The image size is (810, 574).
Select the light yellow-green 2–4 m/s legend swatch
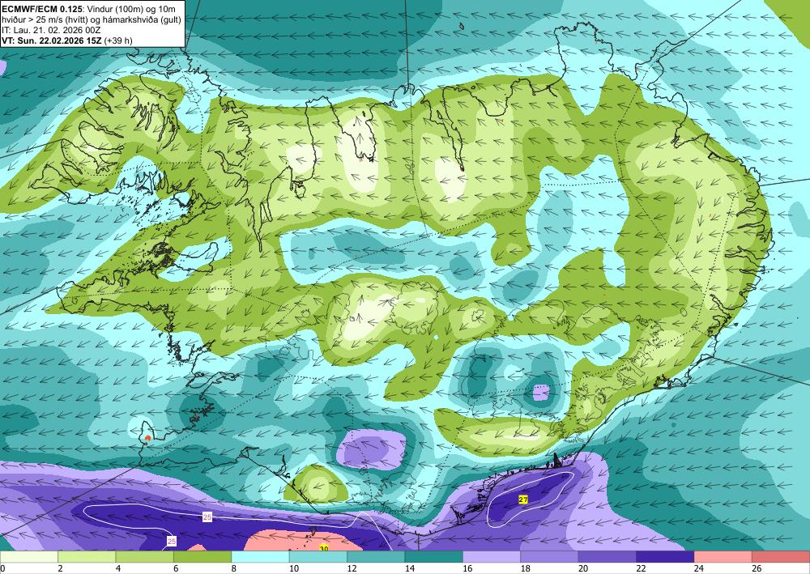pos(87,557)
